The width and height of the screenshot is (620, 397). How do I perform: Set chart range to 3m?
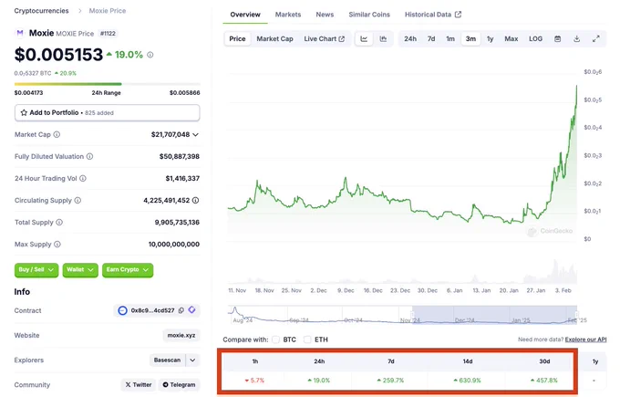point(470,39)
